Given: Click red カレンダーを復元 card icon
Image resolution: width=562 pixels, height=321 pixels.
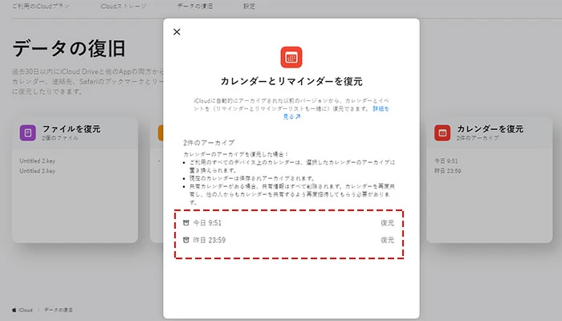Looking at the screenshot, I should pos(442,133).
